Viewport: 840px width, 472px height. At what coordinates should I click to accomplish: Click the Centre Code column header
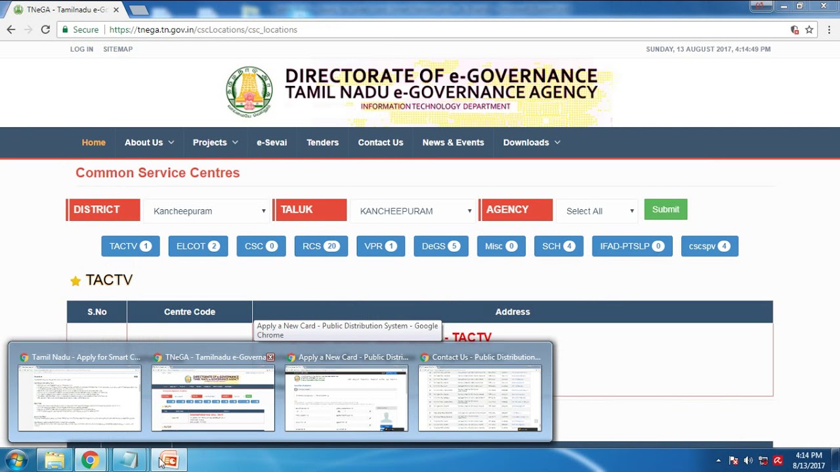190,312
